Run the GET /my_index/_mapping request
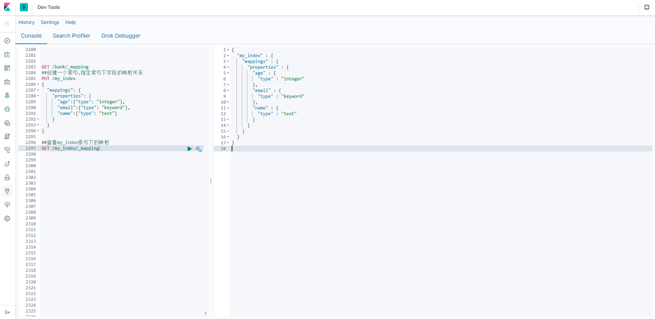The image size is (655, 319). pos(190,149)
